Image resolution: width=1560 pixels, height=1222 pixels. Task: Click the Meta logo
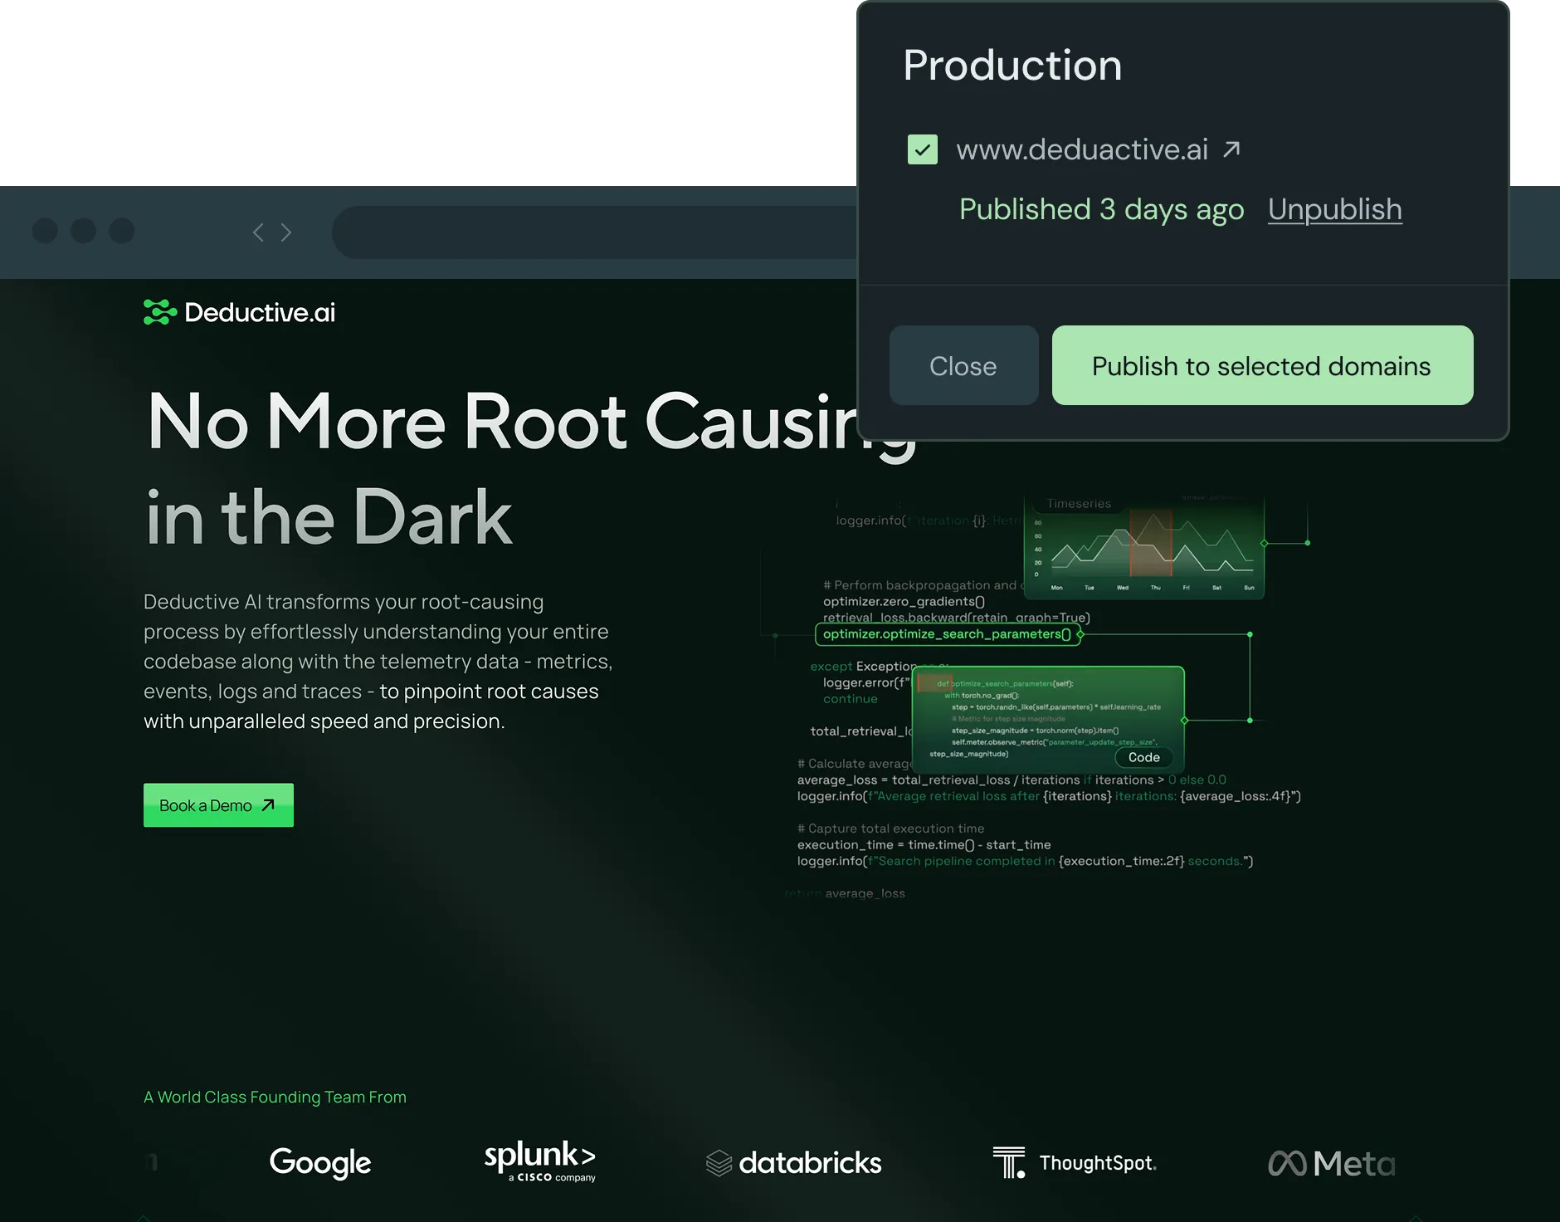coord(1332,1163)
